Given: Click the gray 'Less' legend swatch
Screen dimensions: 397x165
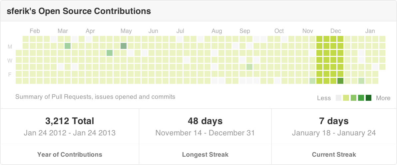Looking at the screenshot, I should click(339, 98).
